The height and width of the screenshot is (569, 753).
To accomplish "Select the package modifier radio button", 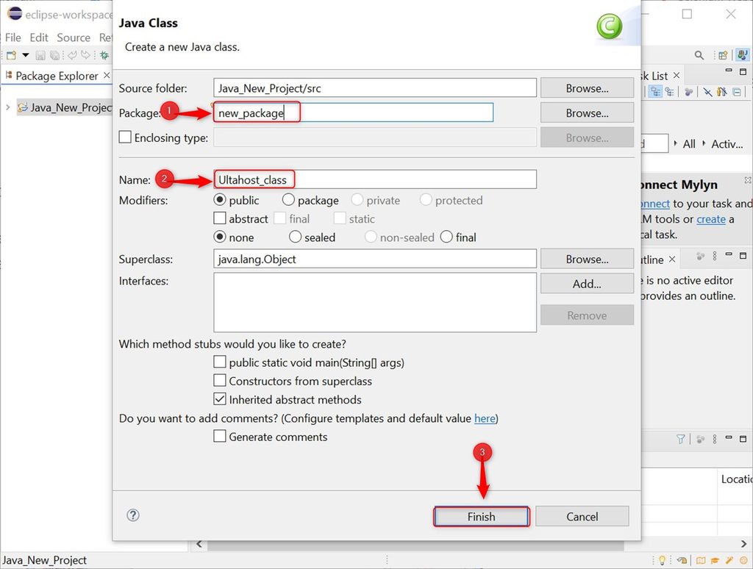I will point(288,199).
